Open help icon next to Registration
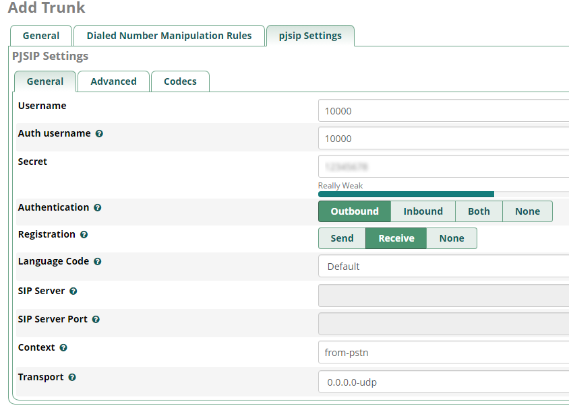569x418 pixels. 84,235
